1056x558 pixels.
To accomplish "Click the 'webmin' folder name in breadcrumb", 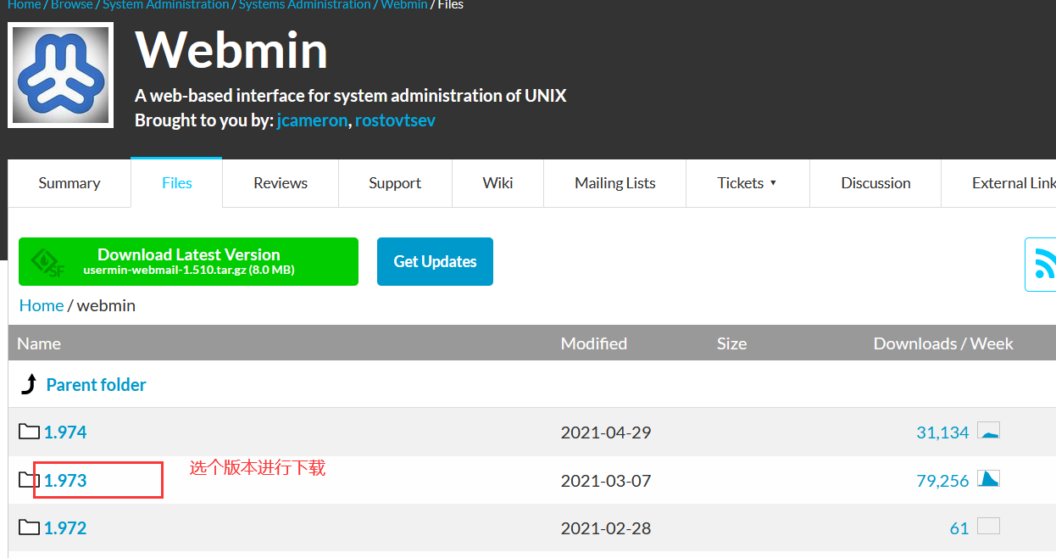I will 106,305.
